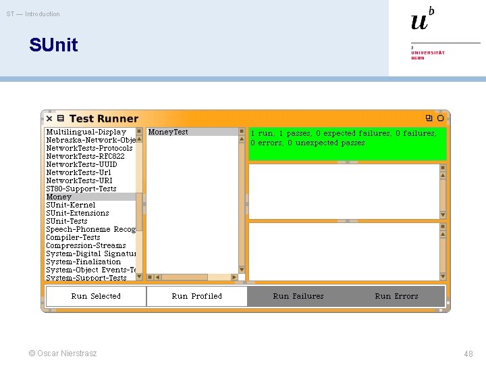Select the Nebraska-Network-Obje category
The height and width of the screenshot is (365, 486).
click(90, 140)
